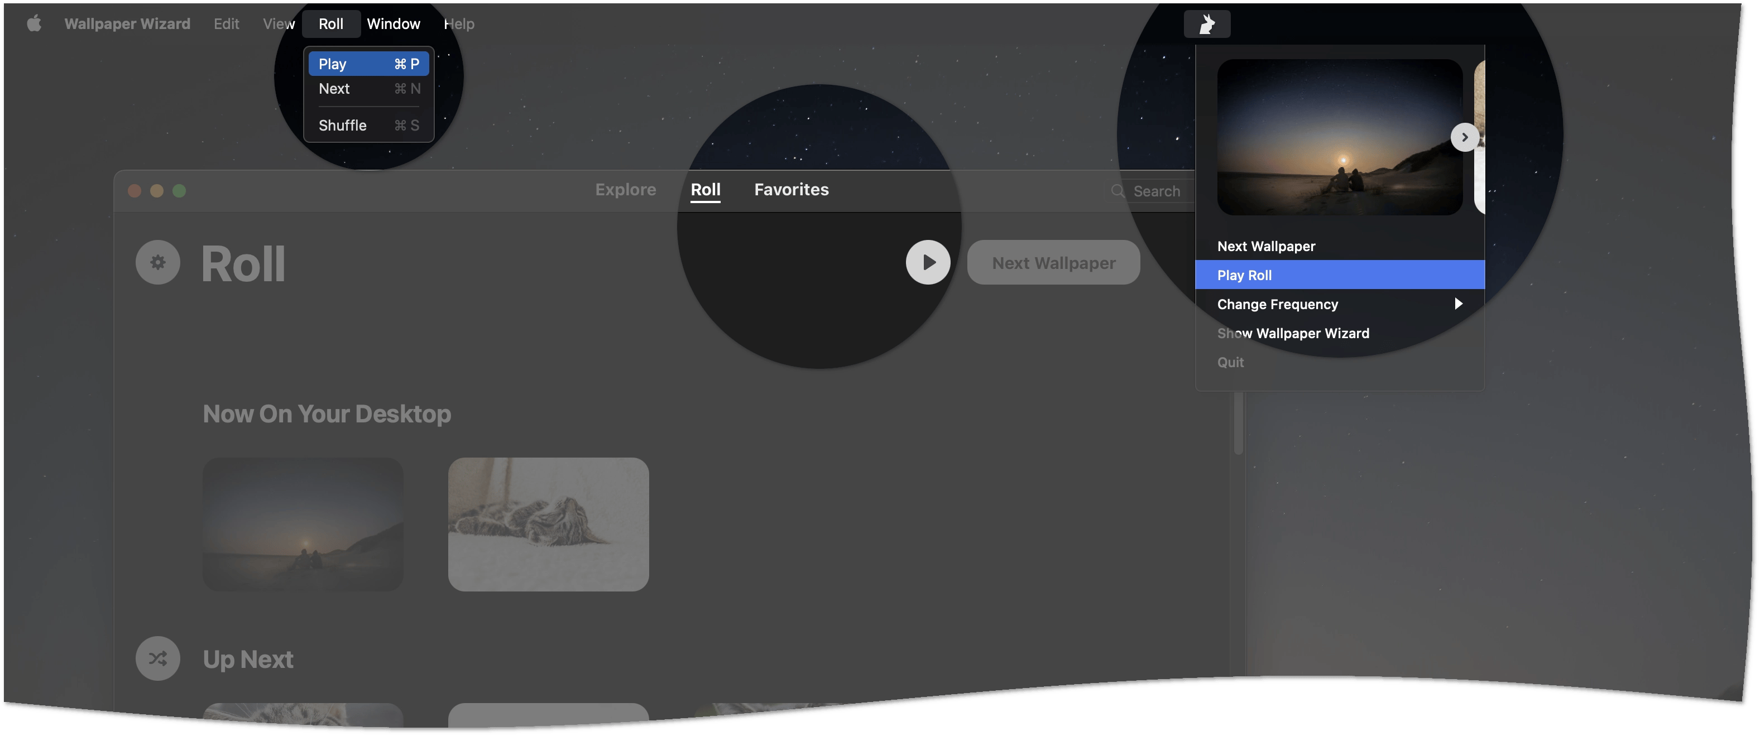This screenshot has width=1760, height=736.
Task: Click the search magnifier icon
Action: tap(1118, 191)
